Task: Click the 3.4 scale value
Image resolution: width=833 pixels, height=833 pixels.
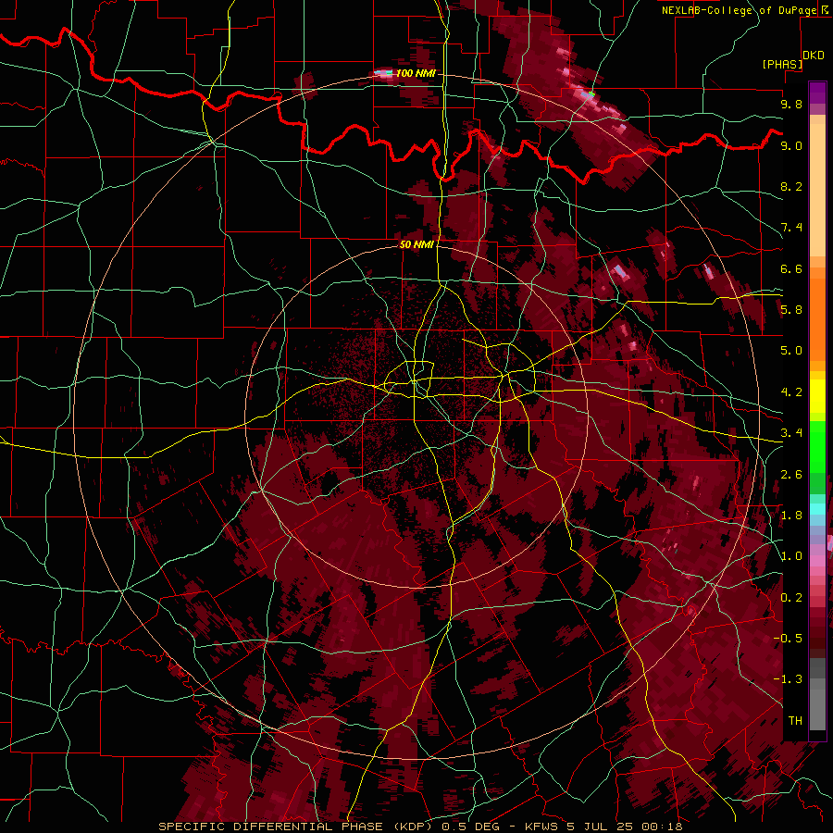Action: click(x=791, y=433)
